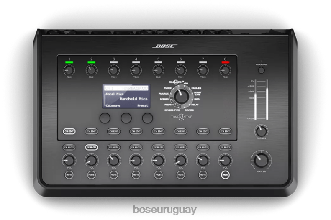Click "Handheld Mics" on the display
The height and width of the screenshot is (220, 331).
[133, 99]
